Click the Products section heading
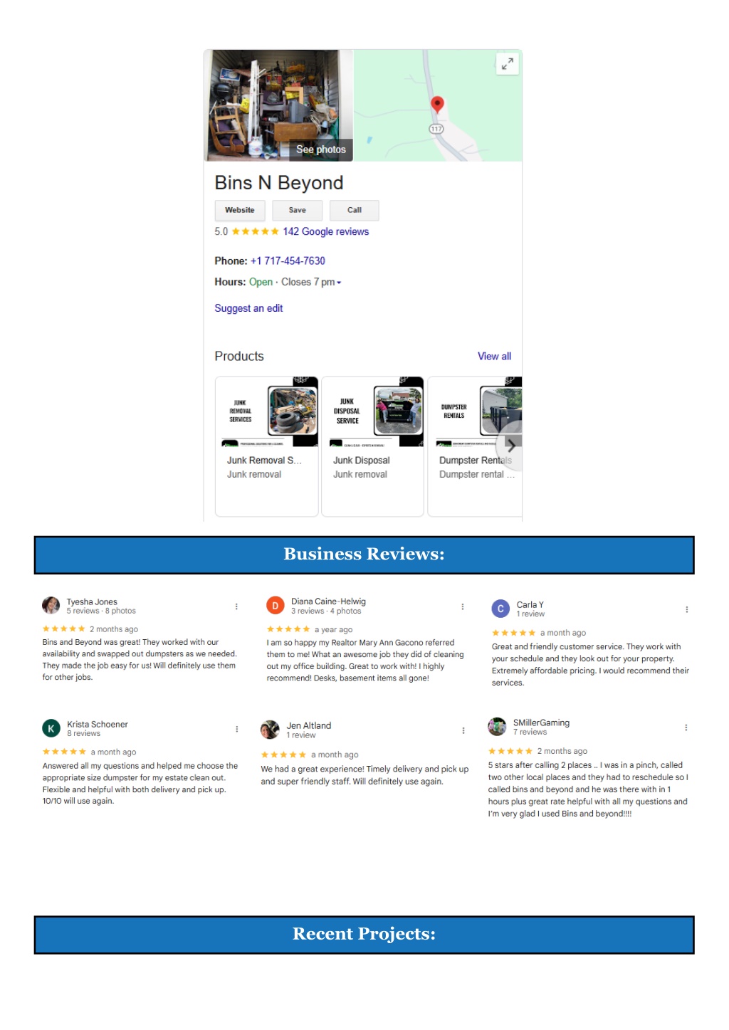The width and height of the screenshot is (729, 1030). [239, 356]
